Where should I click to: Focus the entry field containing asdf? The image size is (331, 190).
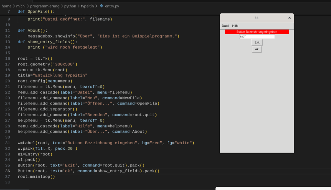[x=257, y=36]
